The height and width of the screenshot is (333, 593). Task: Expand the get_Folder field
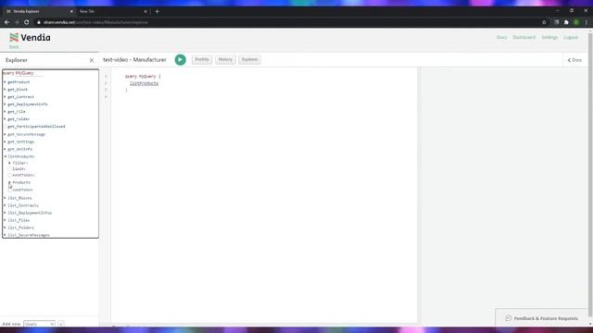5,119
